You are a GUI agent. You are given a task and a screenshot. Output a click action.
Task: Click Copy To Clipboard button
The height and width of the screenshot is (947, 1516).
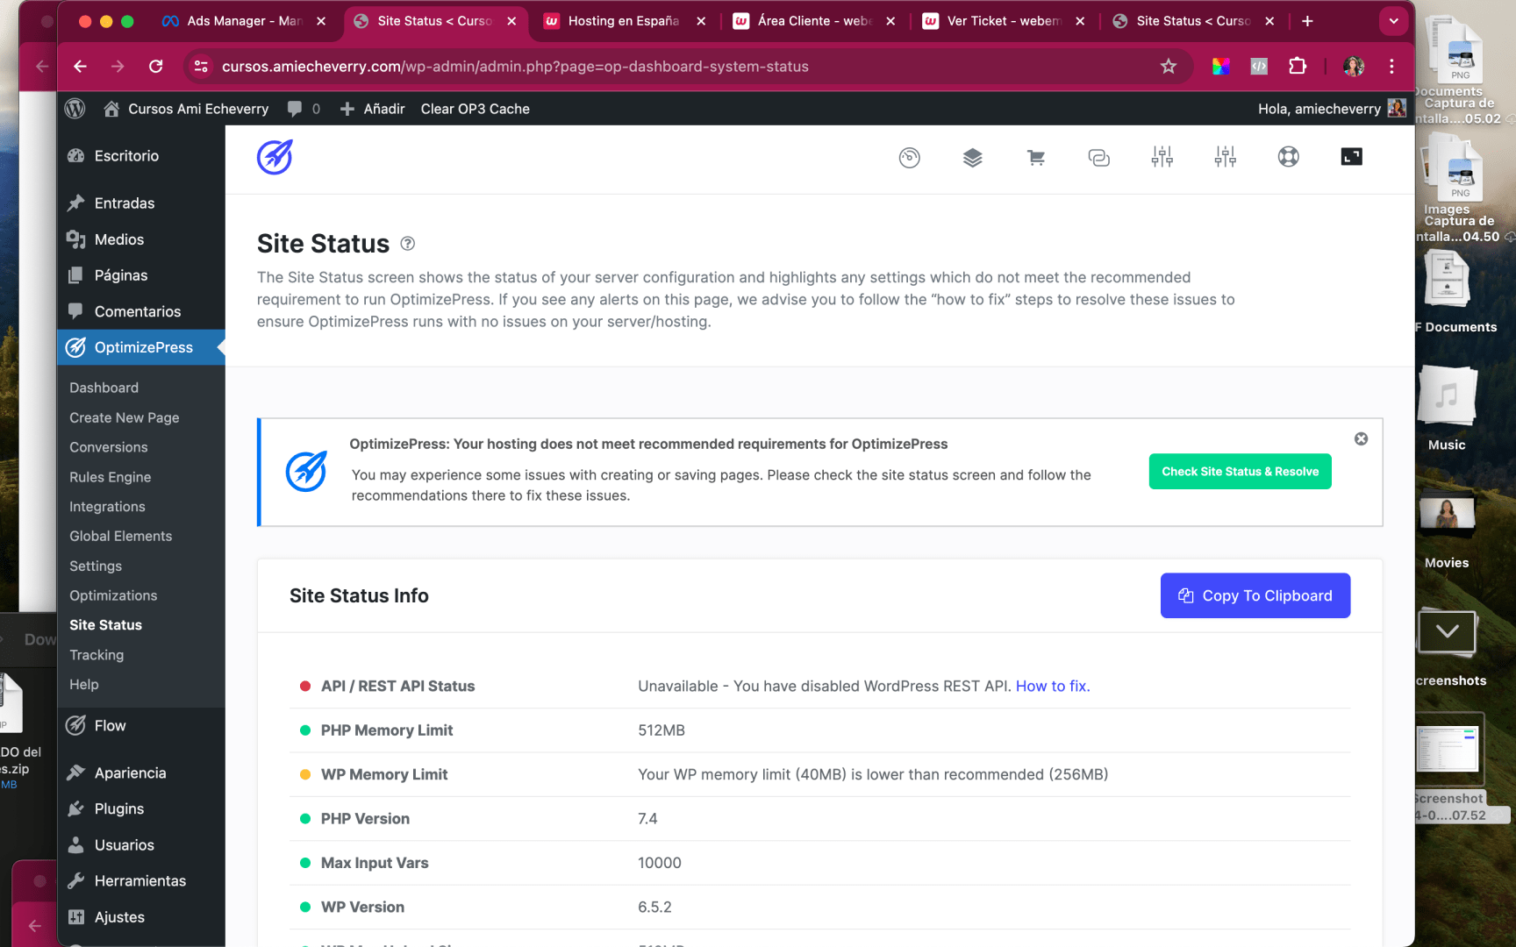(x=1255, y=596)
